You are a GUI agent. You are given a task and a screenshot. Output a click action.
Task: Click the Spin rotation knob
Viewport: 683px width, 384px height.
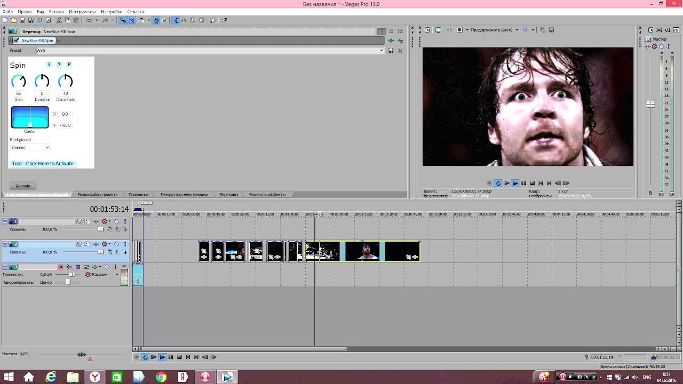point(19,81)
